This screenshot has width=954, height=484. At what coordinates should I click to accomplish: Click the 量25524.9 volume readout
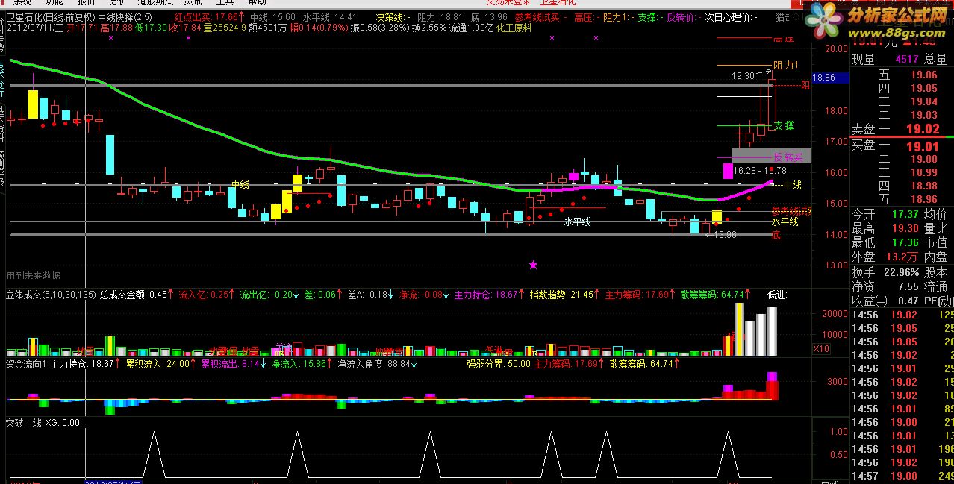point(224,28)
